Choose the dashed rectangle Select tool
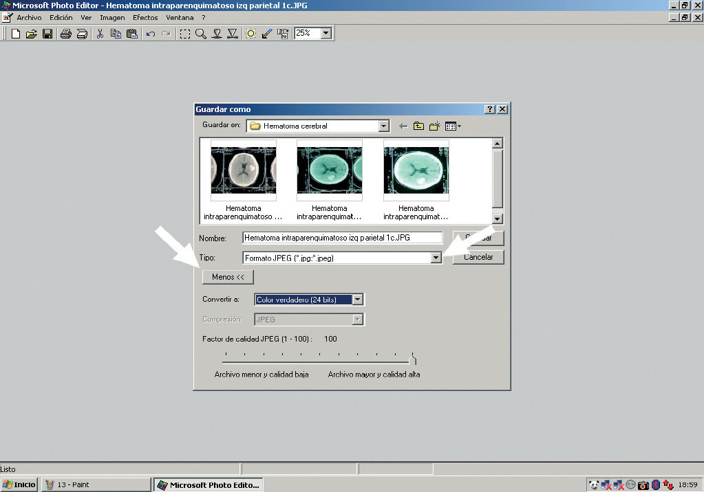Viewport: 704px width, 492px height. [185, 34]
